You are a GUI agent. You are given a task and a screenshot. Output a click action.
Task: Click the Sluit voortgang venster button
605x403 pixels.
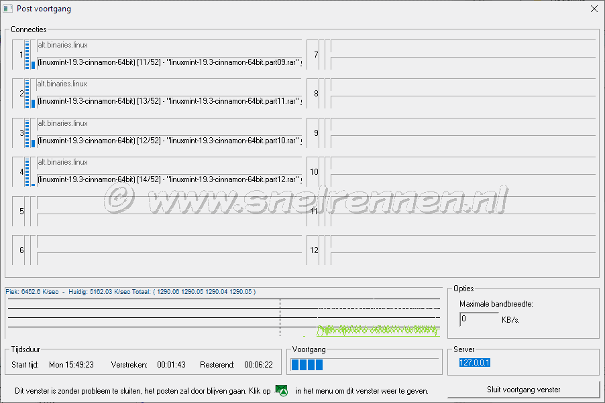pos(523,390)
